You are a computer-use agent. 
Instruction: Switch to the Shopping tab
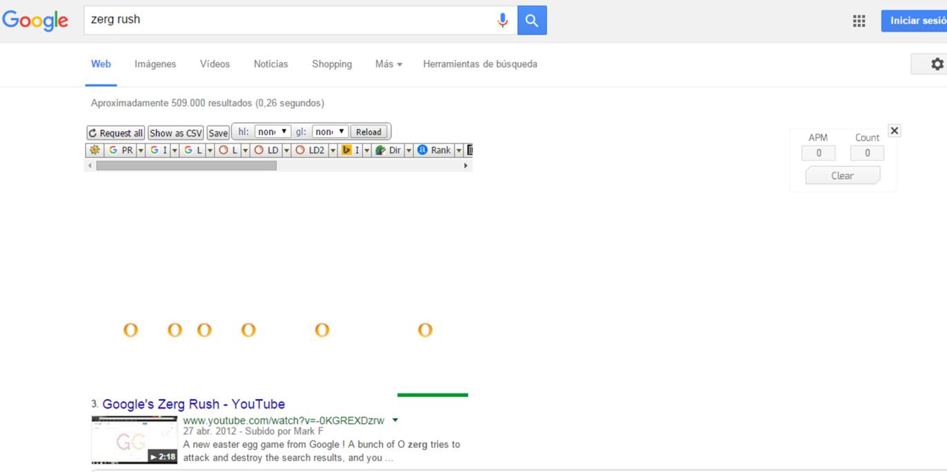pyautogui.click(x=332, y=64)
